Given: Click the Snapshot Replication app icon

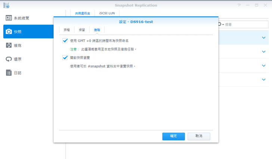Looking at the screenshot, I should click(x=6, y=5).
